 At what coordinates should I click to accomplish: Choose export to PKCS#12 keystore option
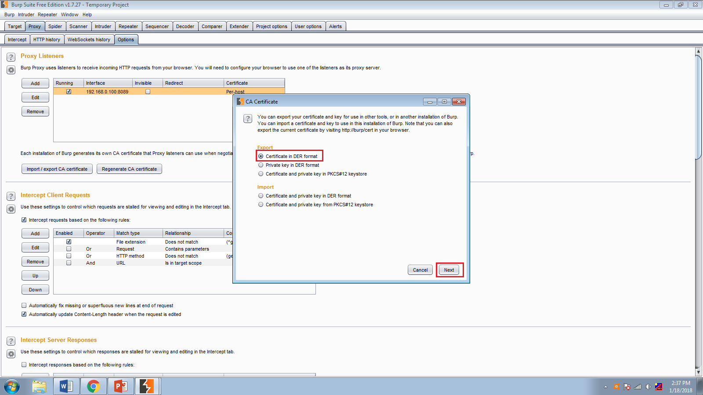pos(261,174)
